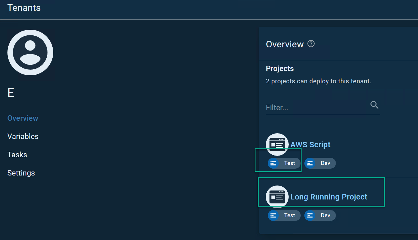This screenshot has width=418, height=240.
Task: Click inside the project Filter field
Action: [x=315, y=108]
